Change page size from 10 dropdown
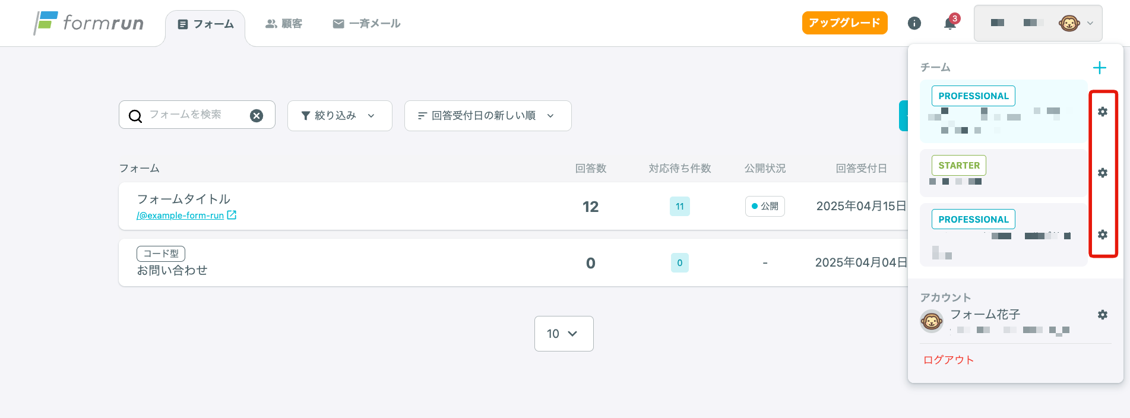 (x=564, y=334)
